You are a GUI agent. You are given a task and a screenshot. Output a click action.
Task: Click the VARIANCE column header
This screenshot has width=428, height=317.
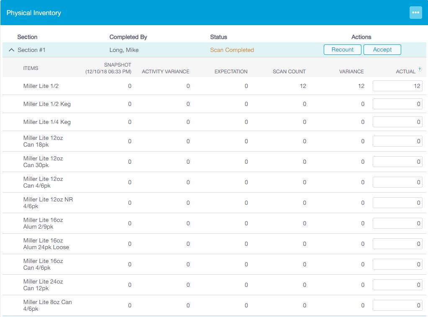click(351, 72)
